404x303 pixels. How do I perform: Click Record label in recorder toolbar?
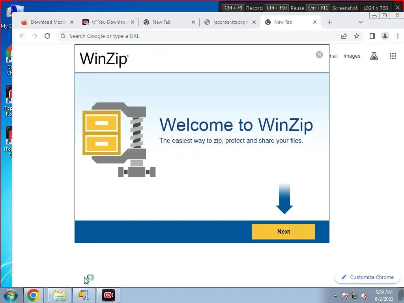coord(254,8)
